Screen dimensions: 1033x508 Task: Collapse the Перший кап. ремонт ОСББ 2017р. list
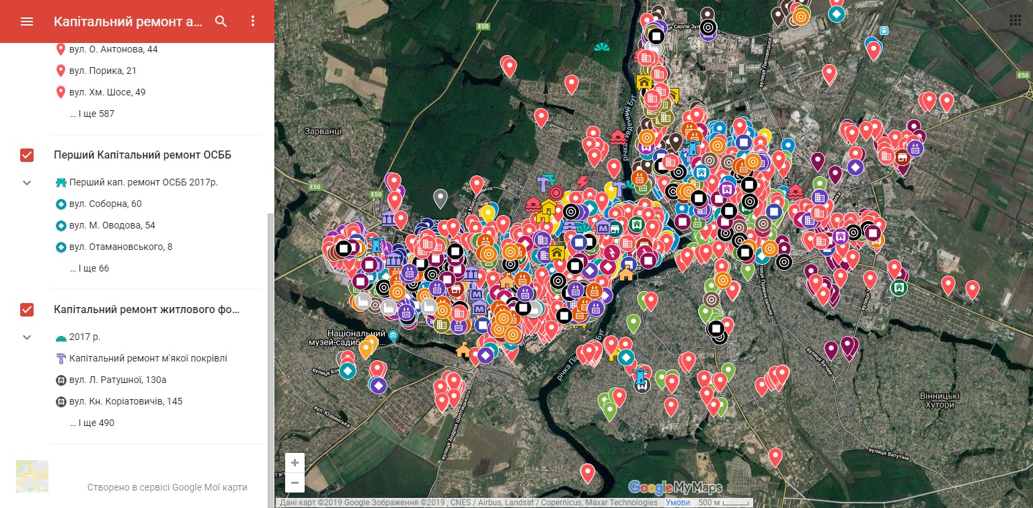27,183
